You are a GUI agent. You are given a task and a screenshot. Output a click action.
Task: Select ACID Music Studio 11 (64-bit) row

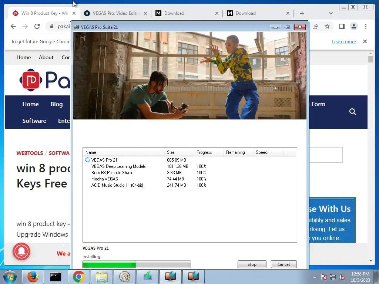189,185
